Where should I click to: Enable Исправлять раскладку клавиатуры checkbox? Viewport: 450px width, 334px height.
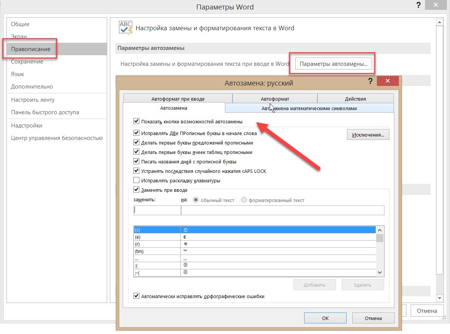pyautogui.click(x=136, y=180)
